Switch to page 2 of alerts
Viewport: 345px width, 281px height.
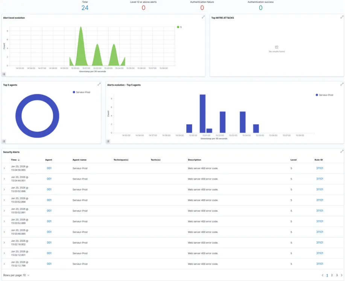pos(332,275)
